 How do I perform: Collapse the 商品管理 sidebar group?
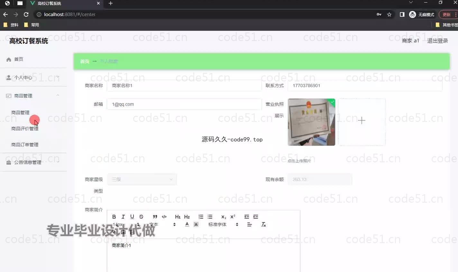point(33,96)
